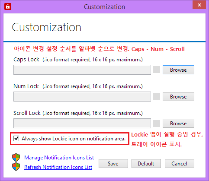Click shield icon beside Refresh Notification Icons List

pyautogui.click(x=16, y=167)
